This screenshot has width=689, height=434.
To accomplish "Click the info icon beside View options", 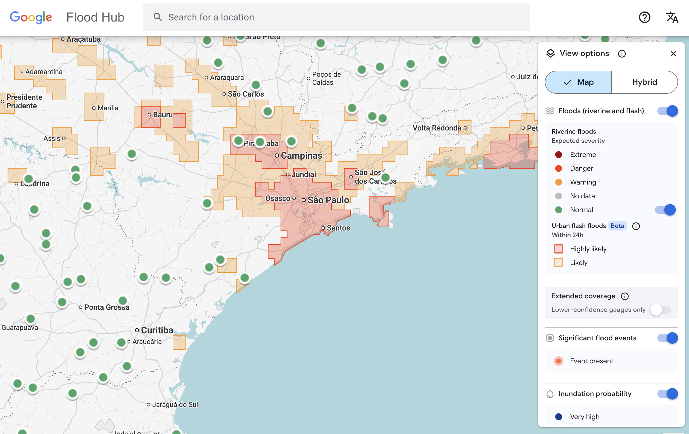I will 622,54.
